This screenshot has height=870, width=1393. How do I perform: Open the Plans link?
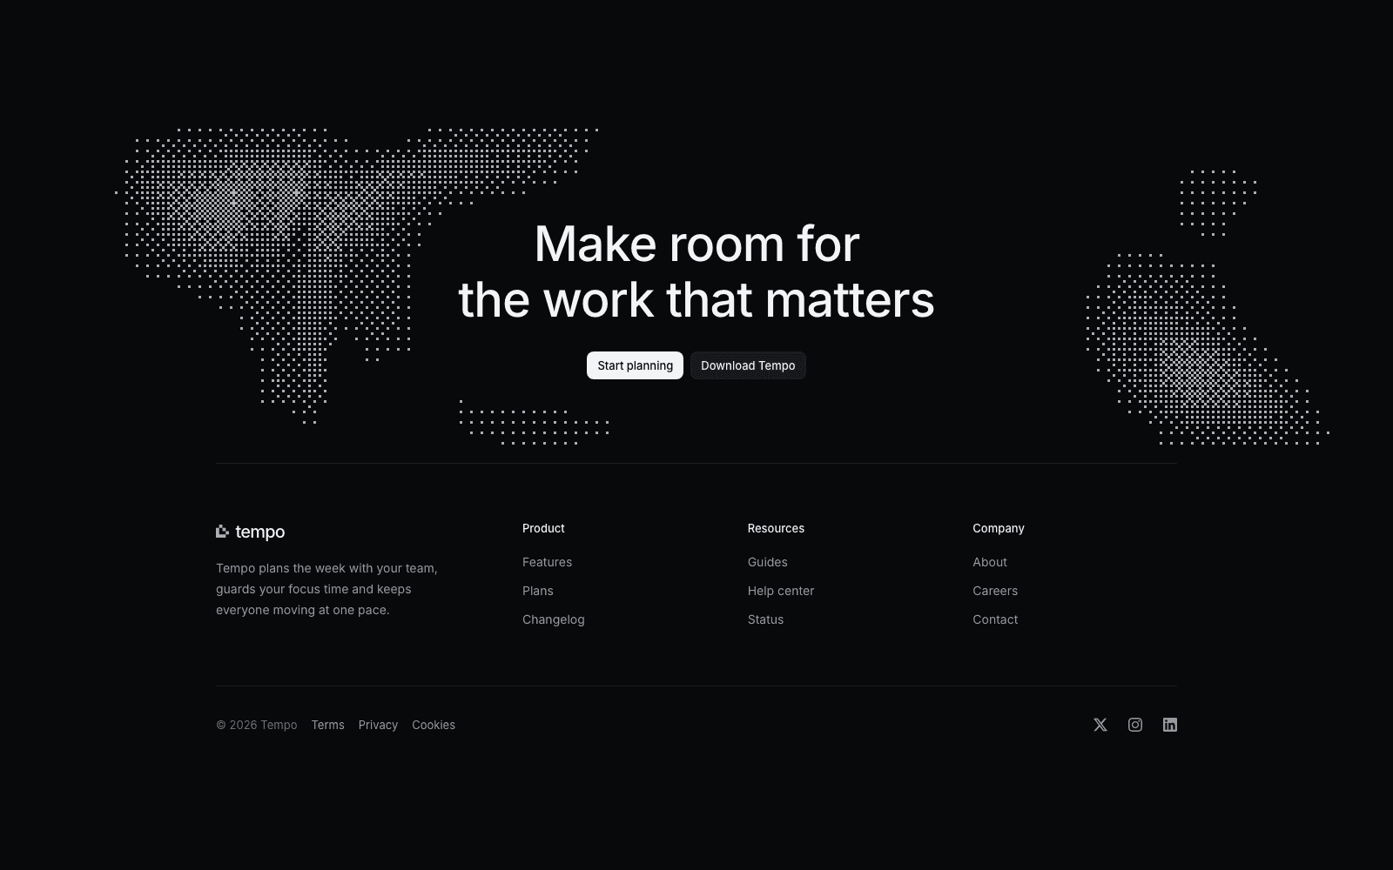pos(538,591)
